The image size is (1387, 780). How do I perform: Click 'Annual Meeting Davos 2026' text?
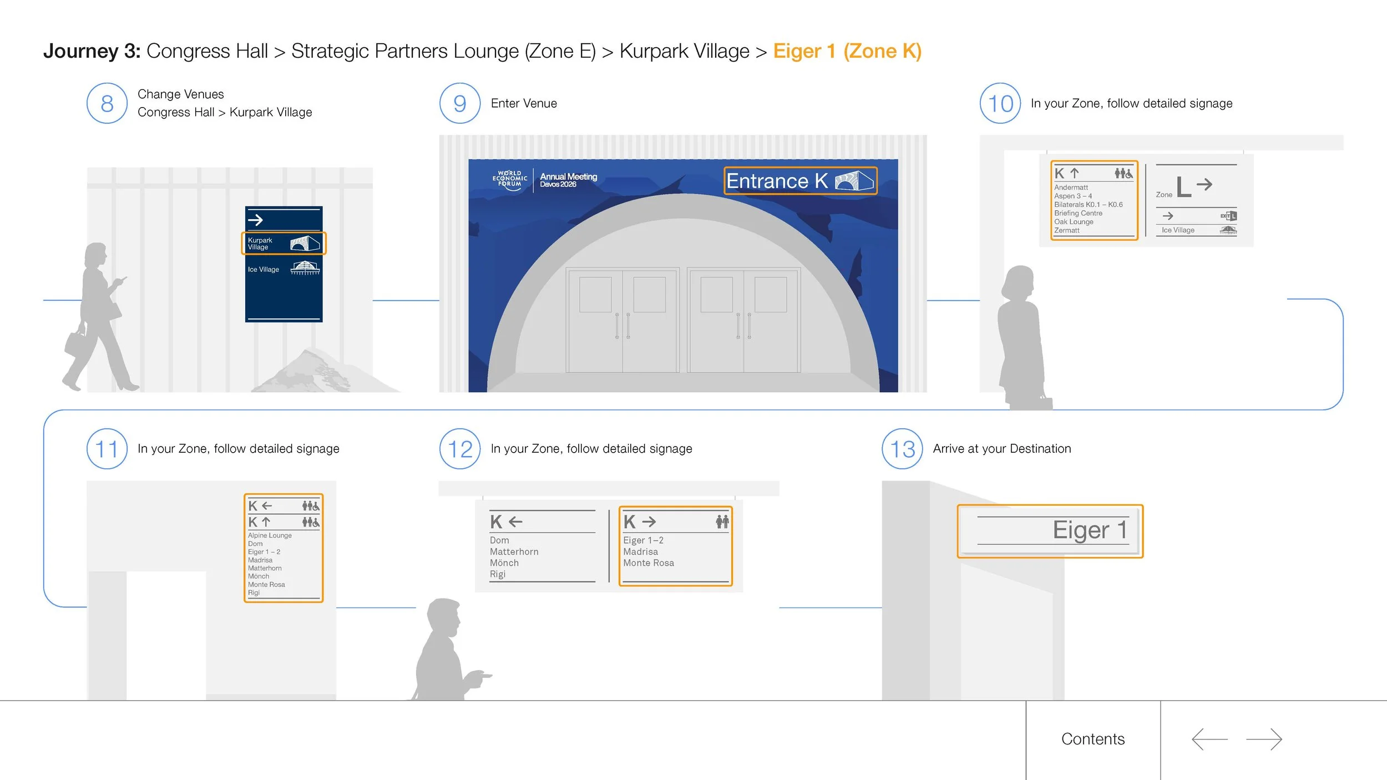click(568, 180)
